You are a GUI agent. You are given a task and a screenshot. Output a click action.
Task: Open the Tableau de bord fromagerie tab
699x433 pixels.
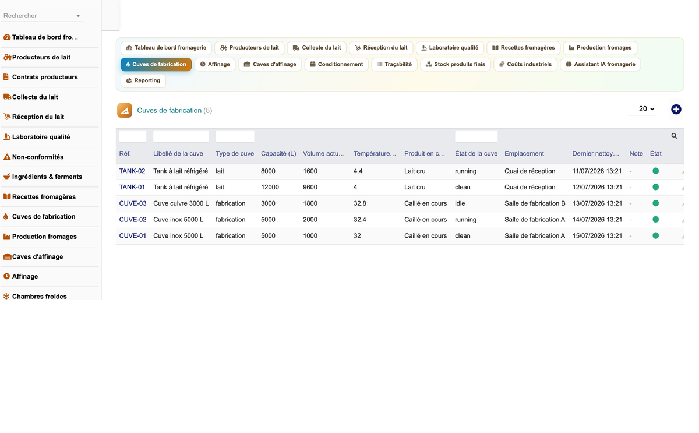point(166,48)
